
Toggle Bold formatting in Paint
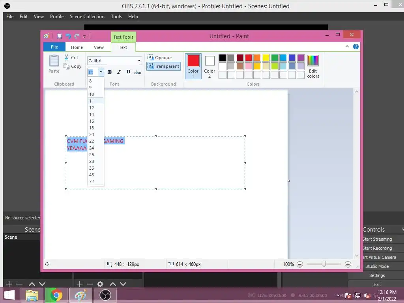point(110,72)
